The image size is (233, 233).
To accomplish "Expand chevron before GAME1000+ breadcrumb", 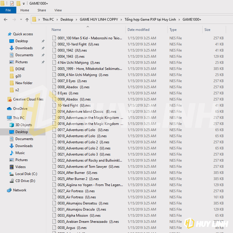I will click(179, 20).
